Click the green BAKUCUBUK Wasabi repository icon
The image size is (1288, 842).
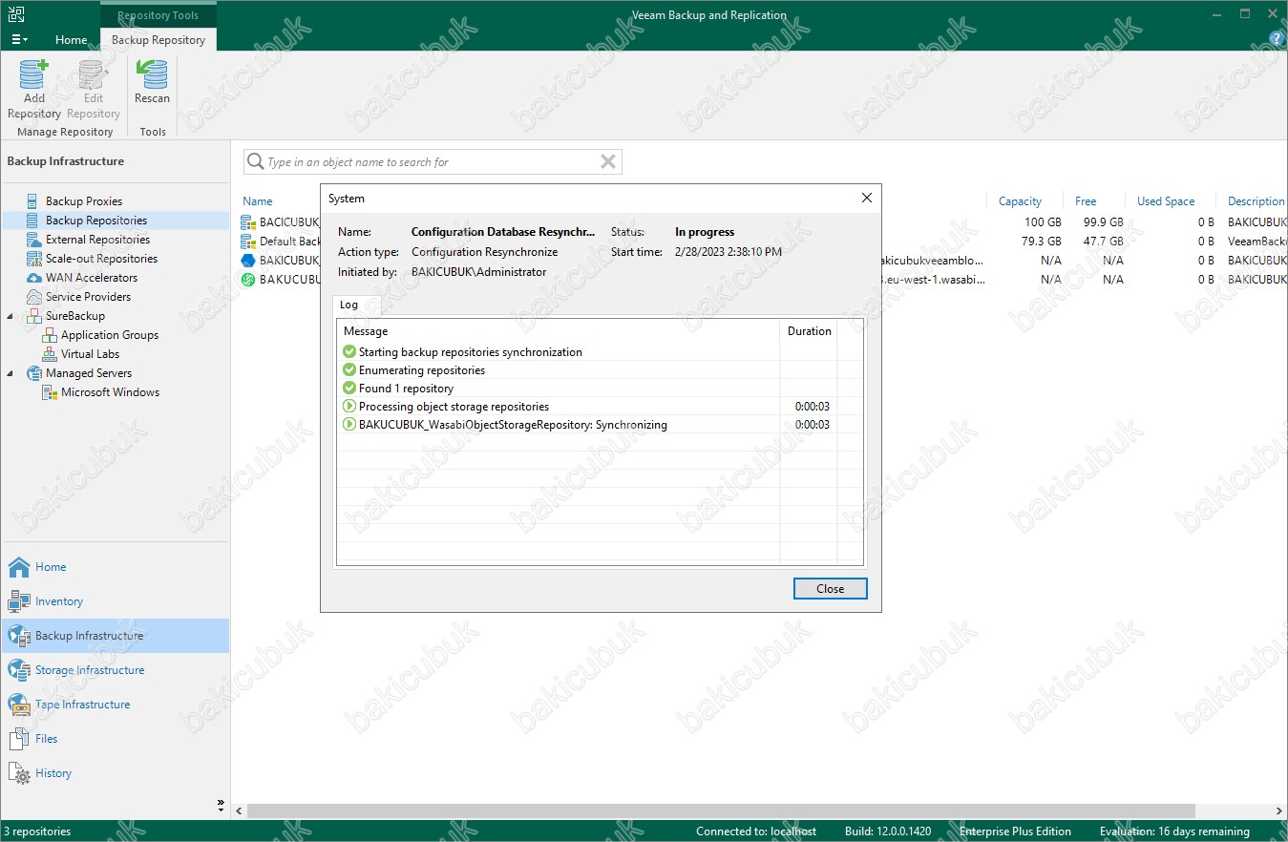click(248, 280)
